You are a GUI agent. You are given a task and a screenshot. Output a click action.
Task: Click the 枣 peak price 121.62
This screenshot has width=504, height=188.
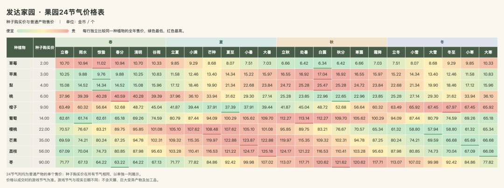point(341,162)
